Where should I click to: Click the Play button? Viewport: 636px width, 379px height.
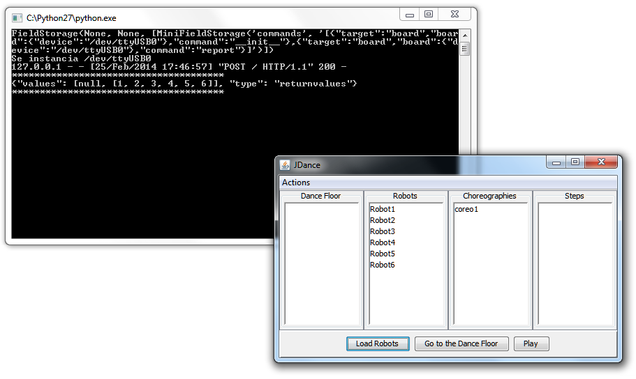click(x=531, y=343)
